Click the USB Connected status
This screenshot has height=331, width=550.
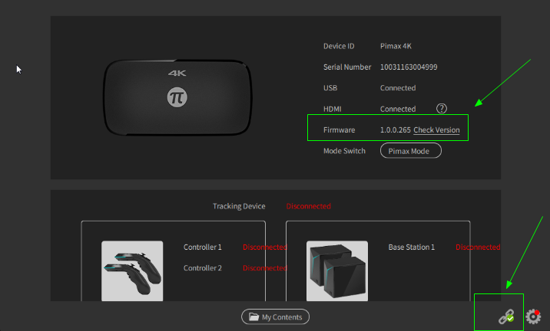398,88
